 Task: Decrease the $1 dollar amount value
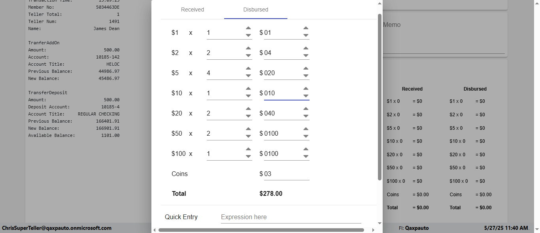click(x=306, y=36)
